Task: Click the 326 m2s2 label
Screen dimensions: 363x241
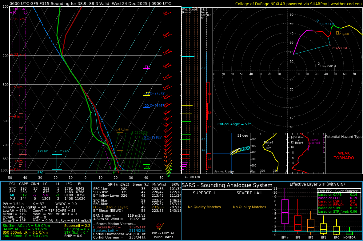Action: click(60, 151)
